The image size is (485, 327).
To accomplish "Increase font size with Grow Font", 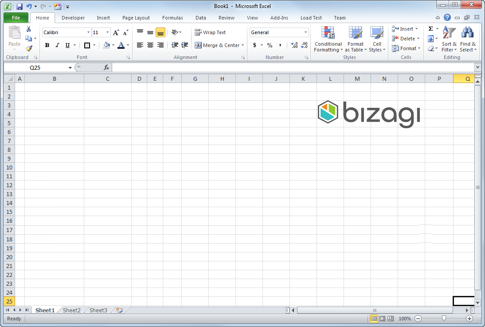I will 116,32.
